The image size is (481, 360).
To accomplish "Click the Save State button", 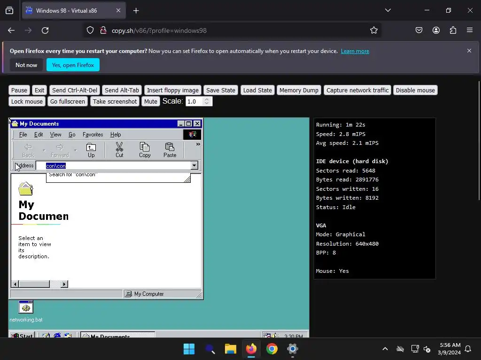I will pos(221,90).
